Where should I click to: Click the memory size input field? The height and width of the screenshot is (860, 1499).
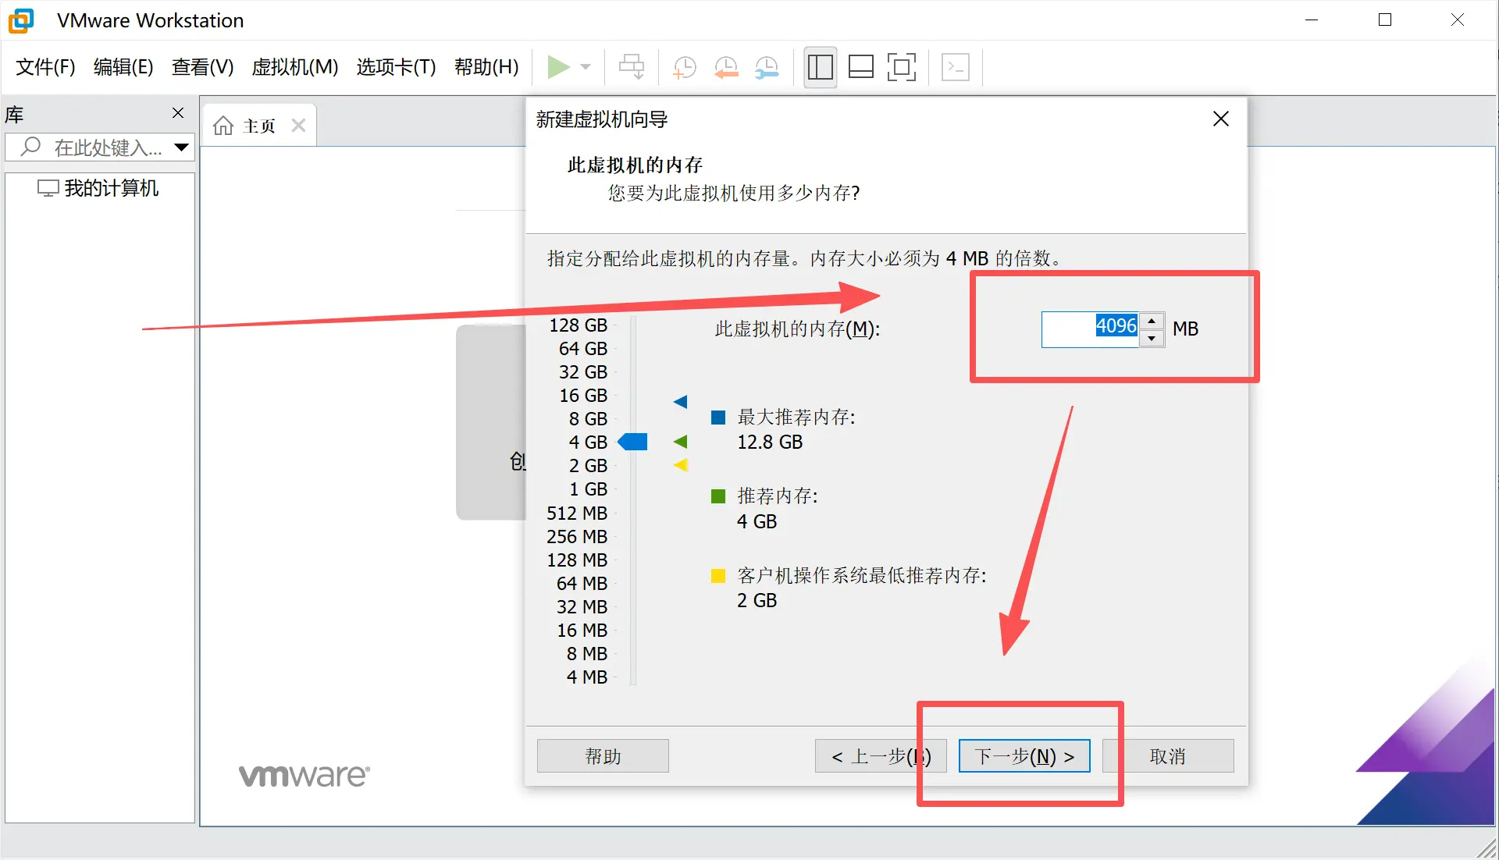[x=1090, y=329]
